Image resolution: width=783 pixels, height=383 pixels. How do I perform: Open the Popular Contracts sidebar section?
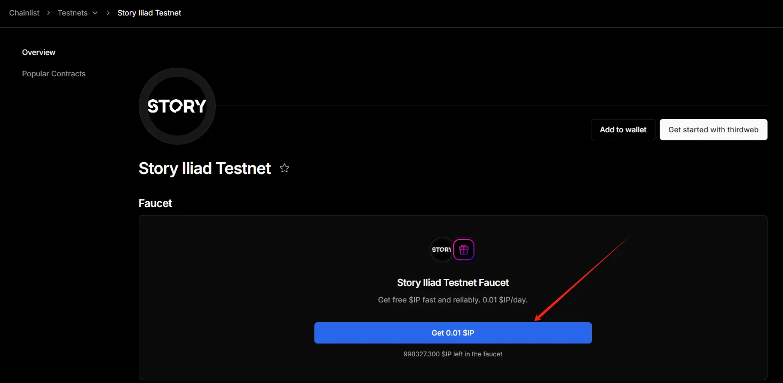(x=53, y=74)
